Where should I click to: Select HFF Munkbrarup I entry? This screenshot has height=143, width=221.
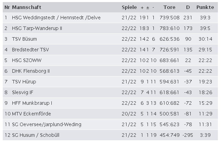pyautogui.click(x=32, y=103)
